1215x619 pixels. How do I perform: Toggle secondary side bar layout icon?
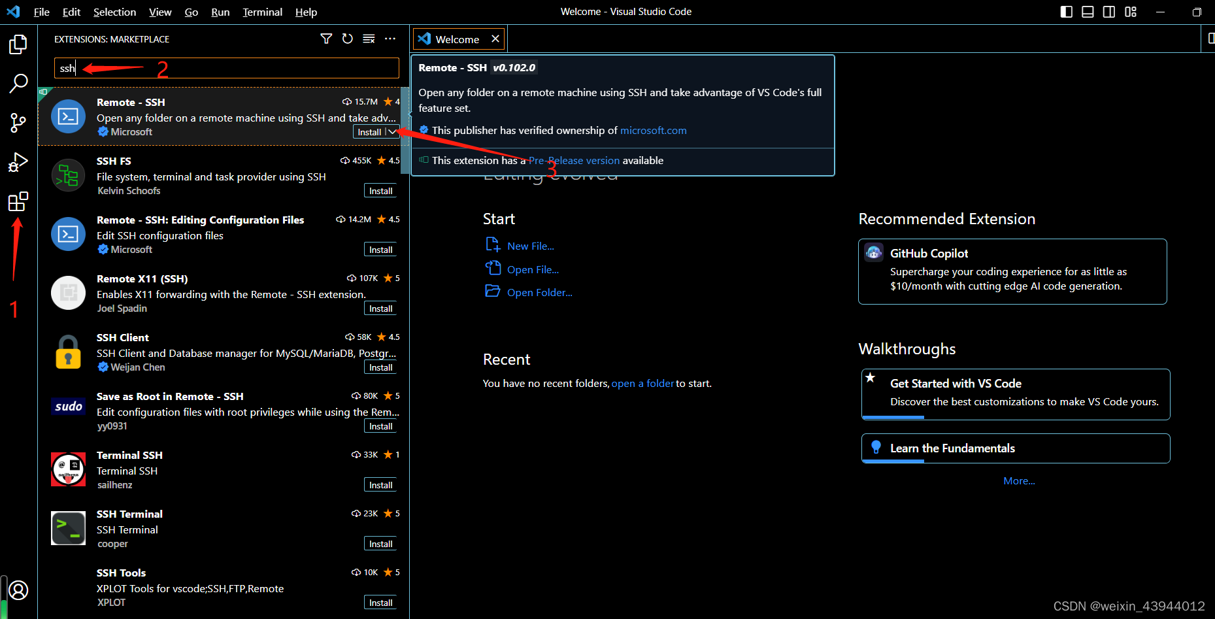(x=1109, y=12)
